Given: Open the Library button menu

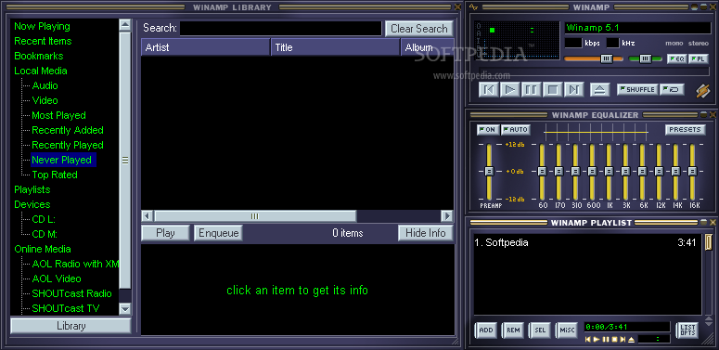Looking at the screenshot, I should tap(71, 326).
